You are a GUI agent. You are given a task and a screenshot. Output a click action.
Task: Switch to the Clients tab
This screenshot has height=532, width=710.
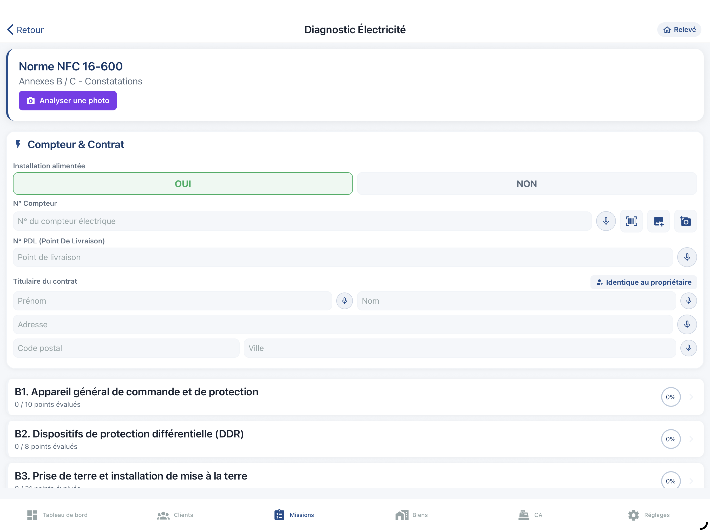[175, 515]
